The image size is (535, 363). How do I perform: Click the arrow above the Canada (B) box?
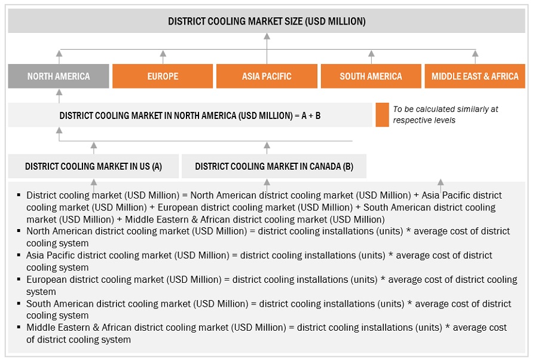(267, 147)
